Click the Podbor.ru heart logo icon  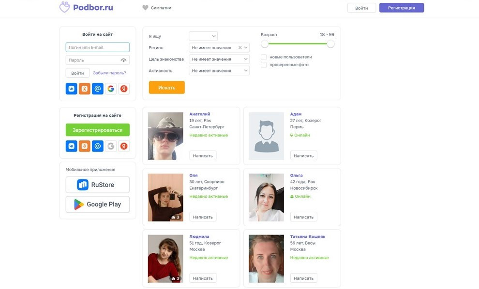coord(64,7)
